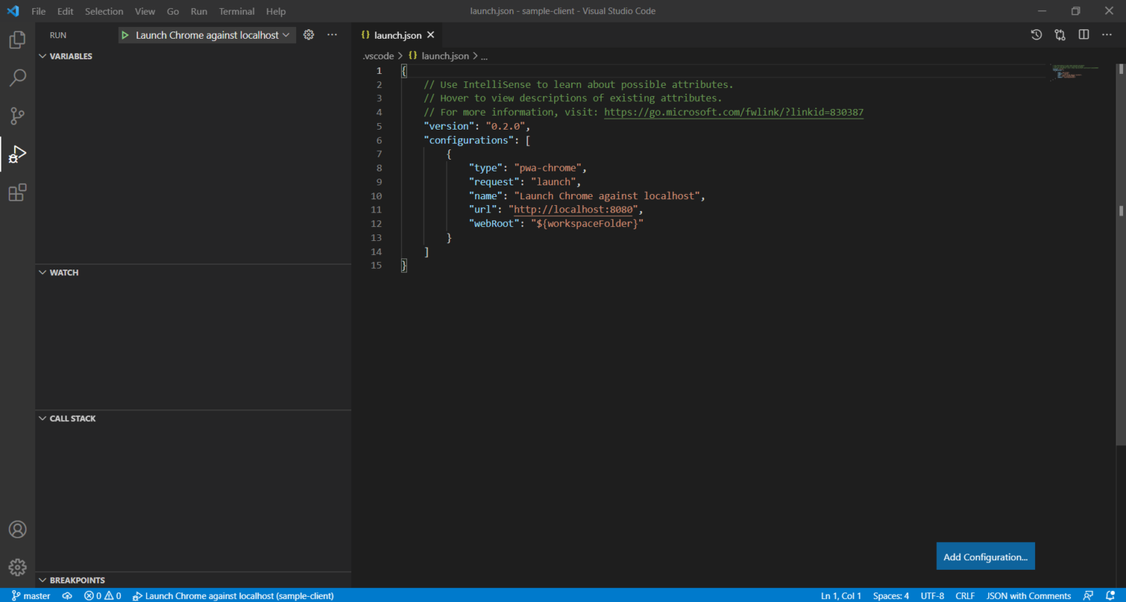Split the editor using the toolbar icon
Viewport: 1126px width, 602px height.
1083,34
